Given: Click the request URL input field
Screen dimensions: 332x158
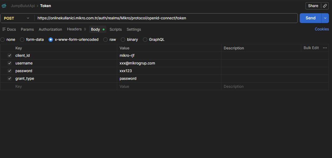Looking at the screenshot, I should (166, 18).
